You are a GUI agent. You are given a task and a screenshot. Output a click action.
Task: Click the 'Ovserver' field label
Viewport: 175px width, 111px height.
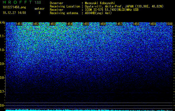click(x=56, y=3)
